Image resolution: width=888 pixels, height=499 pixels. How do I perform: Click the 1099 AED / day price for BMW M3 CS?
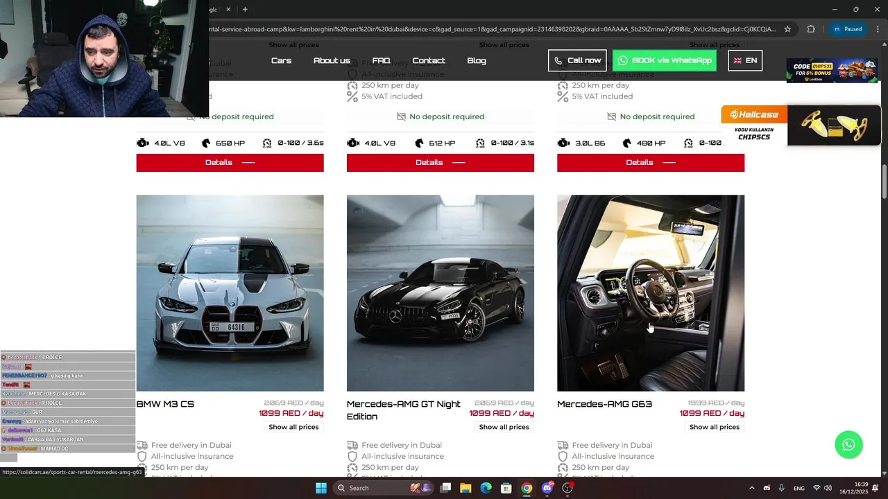(291, 414)
